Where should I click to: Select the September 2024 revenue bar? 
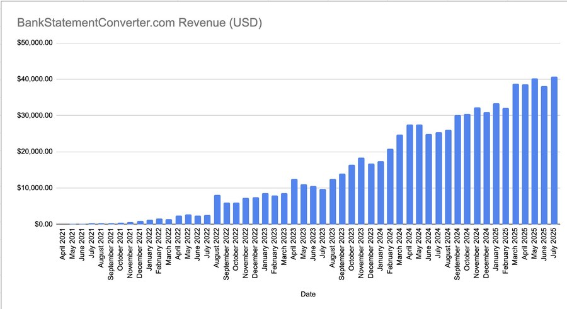point(457,169)
